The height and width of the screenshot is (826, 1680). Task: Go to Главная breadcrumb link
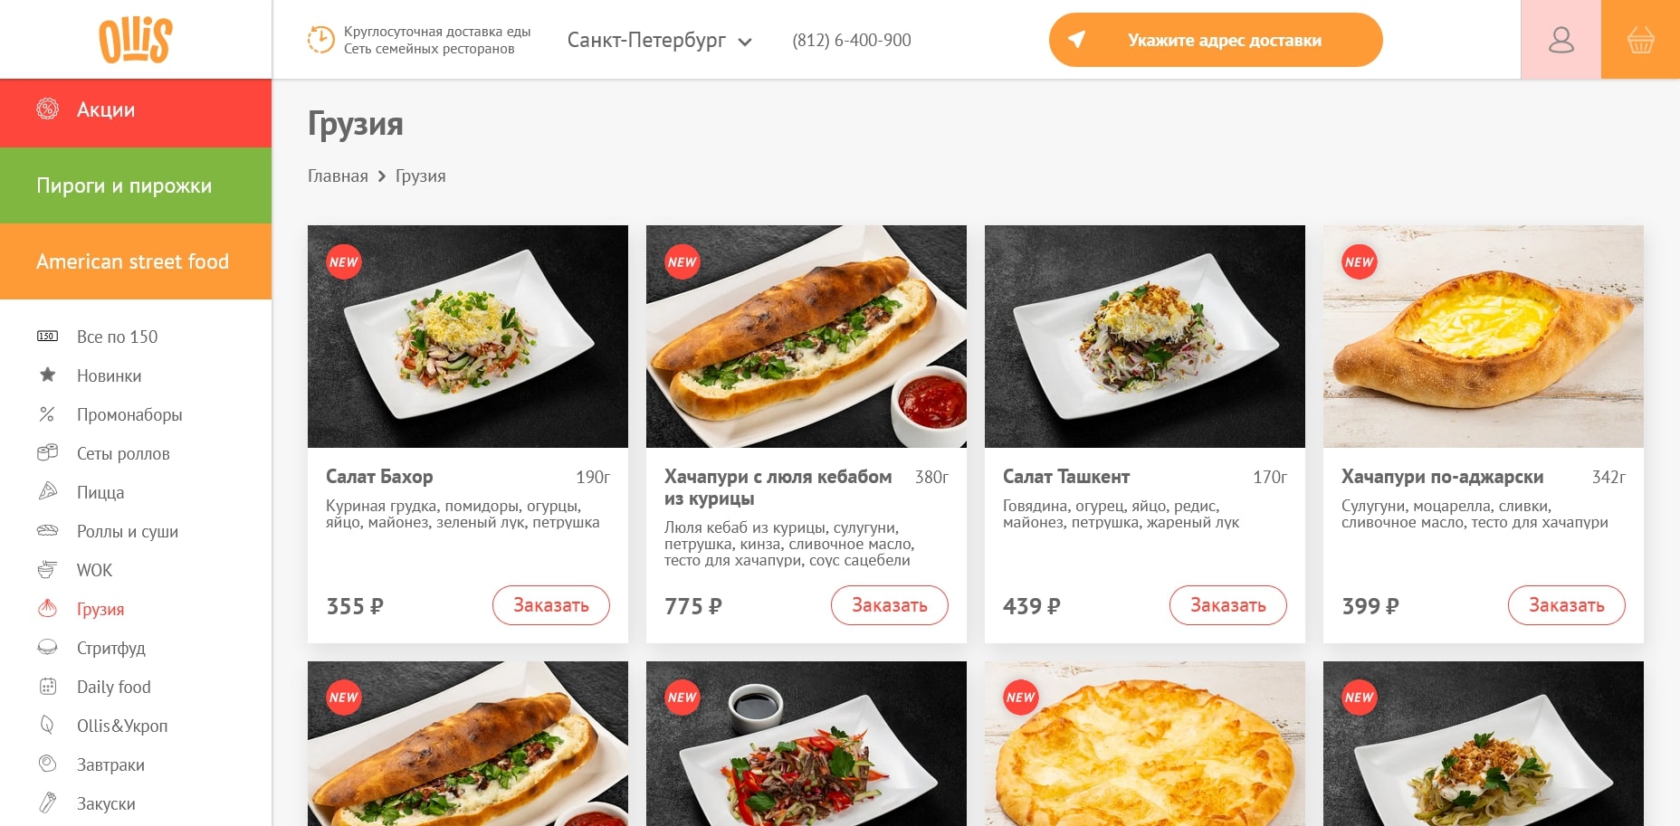point(338,176)
